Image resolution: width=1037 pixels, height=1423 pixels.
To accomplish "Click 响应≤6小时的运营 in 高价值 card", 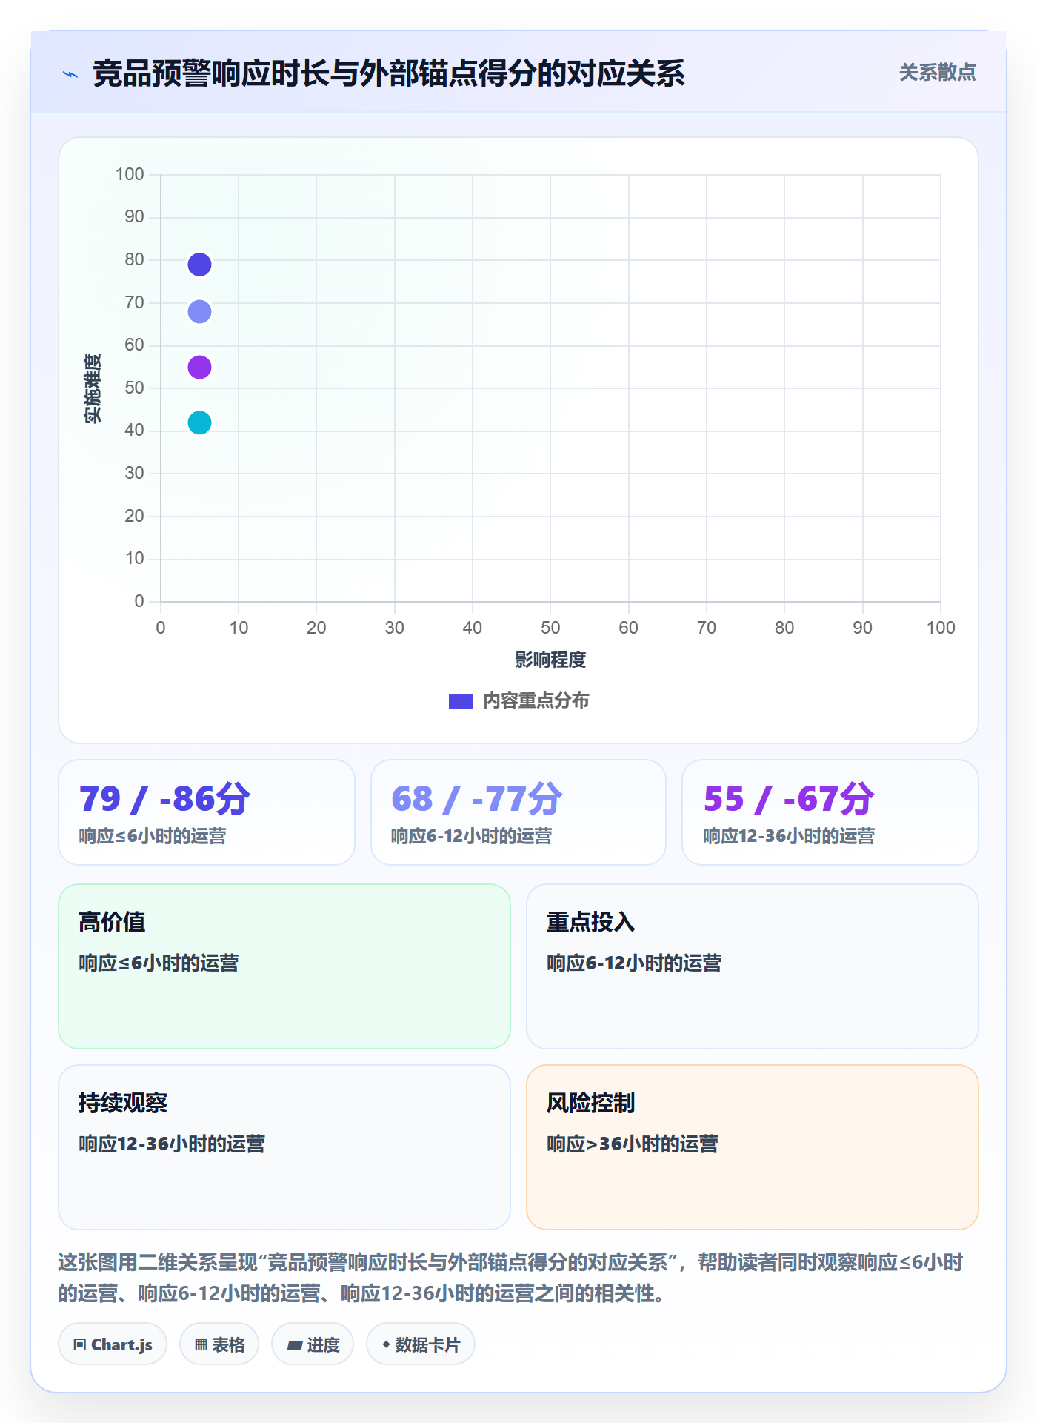I will click(159, 963).
